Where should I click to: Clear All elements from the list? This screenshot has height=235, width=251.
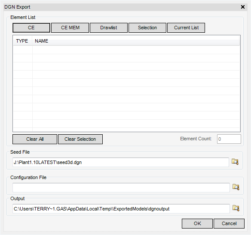pyautogui.click(x=35, y=139)
